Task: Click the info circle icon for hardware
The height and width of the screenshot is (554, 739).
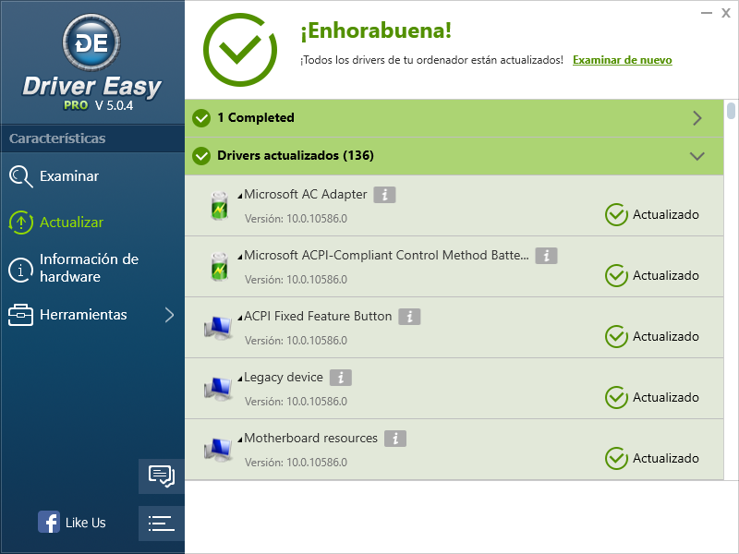Action: click(x=20, y=271)
